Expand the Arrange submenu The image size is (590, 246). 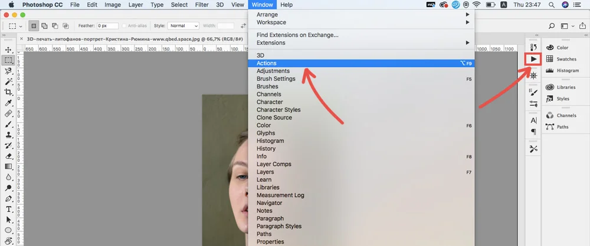pyautogui.click(x=361, y=15)
